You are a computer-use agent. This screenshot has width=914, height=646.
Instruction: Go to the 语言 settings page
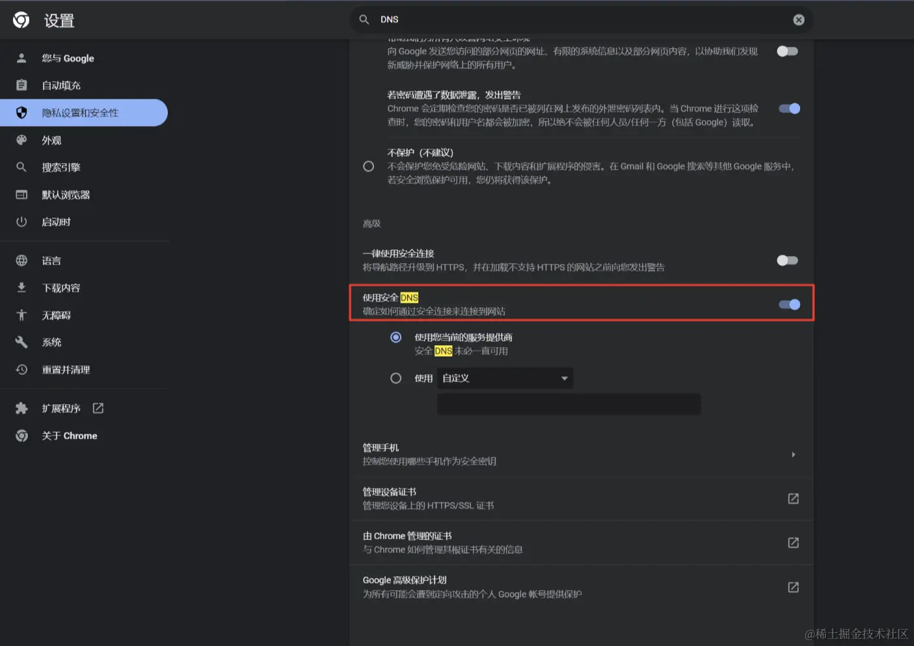(x=84, y=261)
